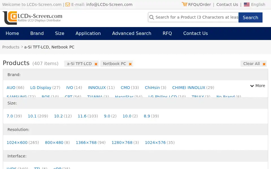
Task: Filter by LG Display brand
Action: tap(41, 88)
